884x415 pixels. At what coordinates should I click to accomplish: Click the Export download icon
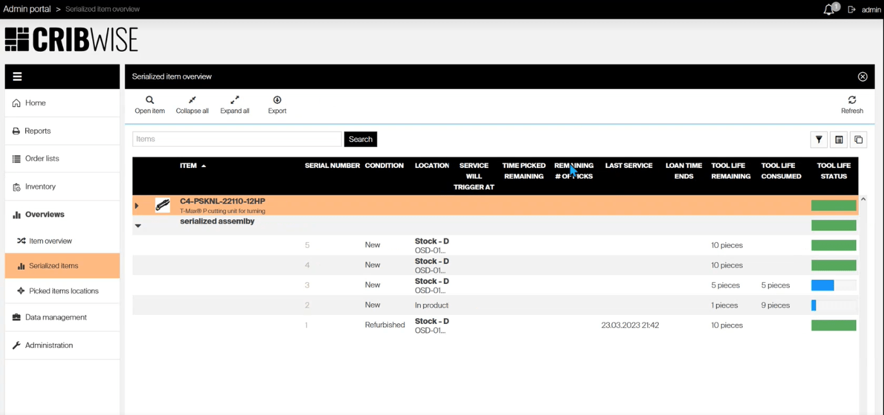(277, 101)
